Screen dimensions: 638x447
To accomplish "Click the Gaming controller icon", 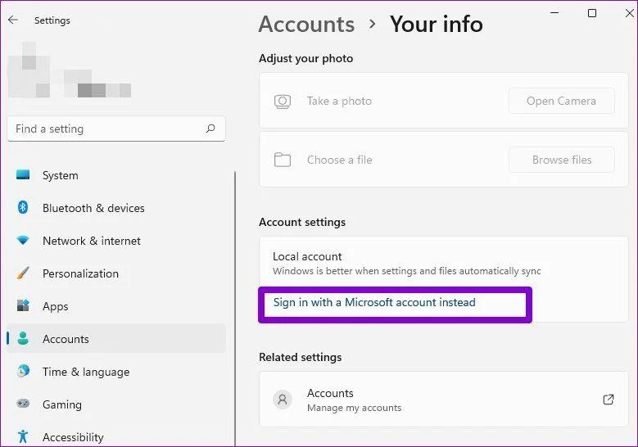I will tap(23, 404).
